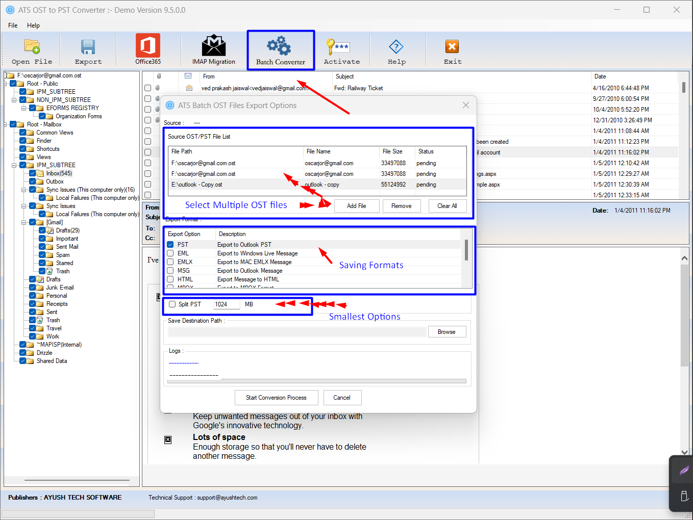Click the Drafts folder icon under Root - Mailbox

pos(40,279)
